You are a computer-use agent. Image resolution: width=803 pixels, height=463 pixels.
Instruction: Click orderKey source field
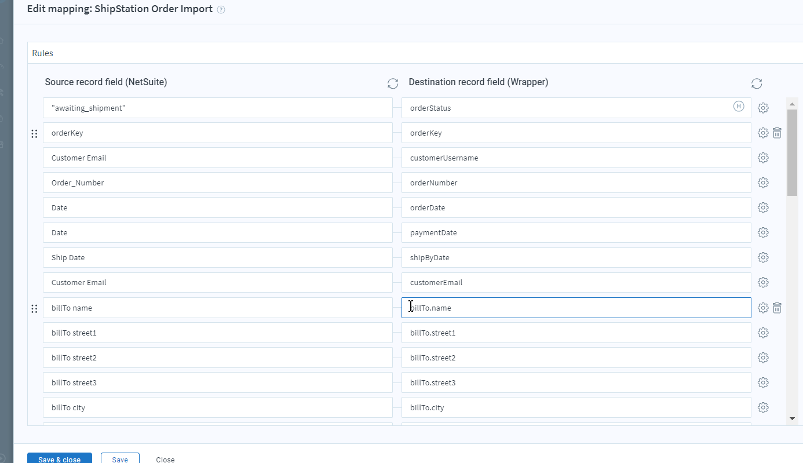pos(218,133)
